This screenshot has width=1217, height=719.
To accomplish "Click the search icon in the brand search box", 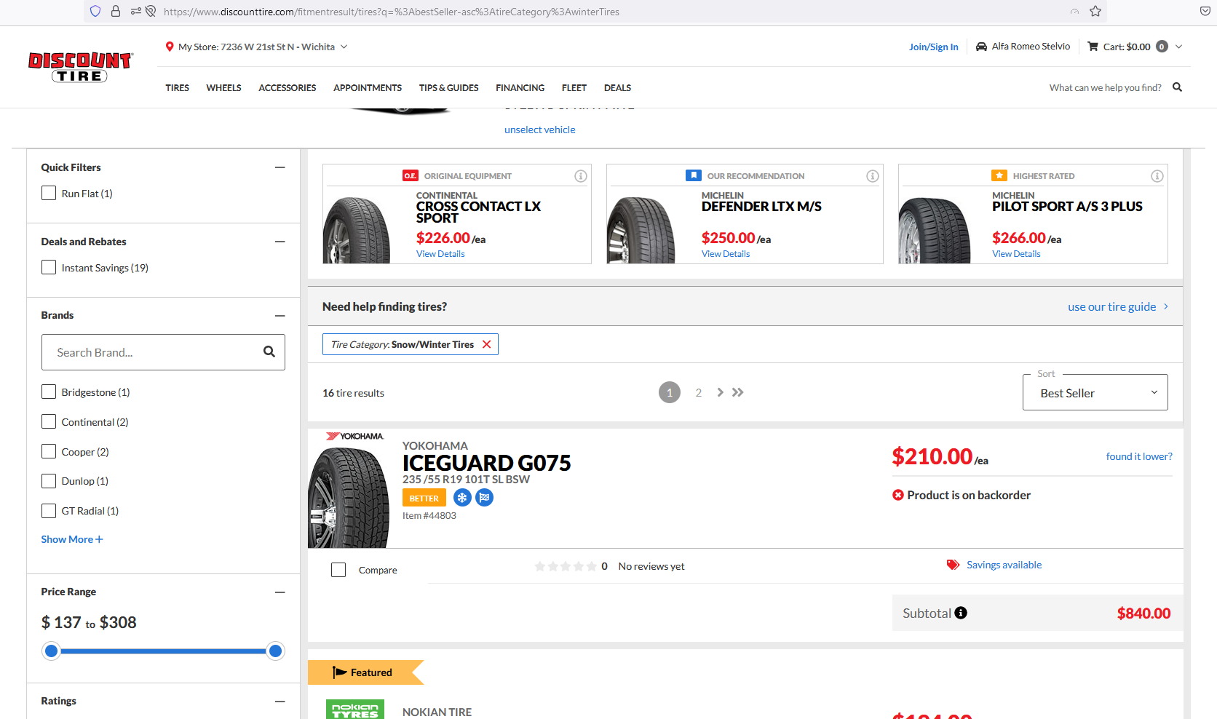I will click(x=269, y=351).
